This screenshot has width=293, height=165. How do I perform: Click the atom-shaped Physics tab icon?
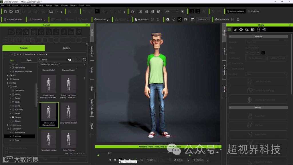click(264, 30)
